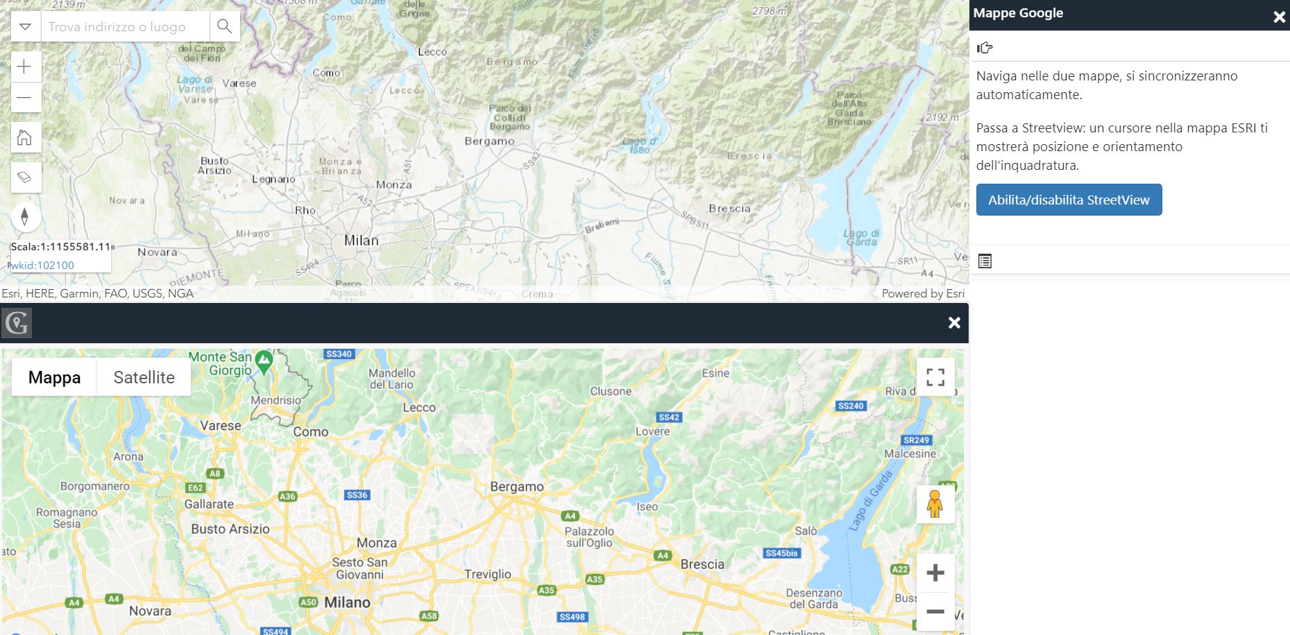Click the Google widget logo icon

tap(17, 323)
